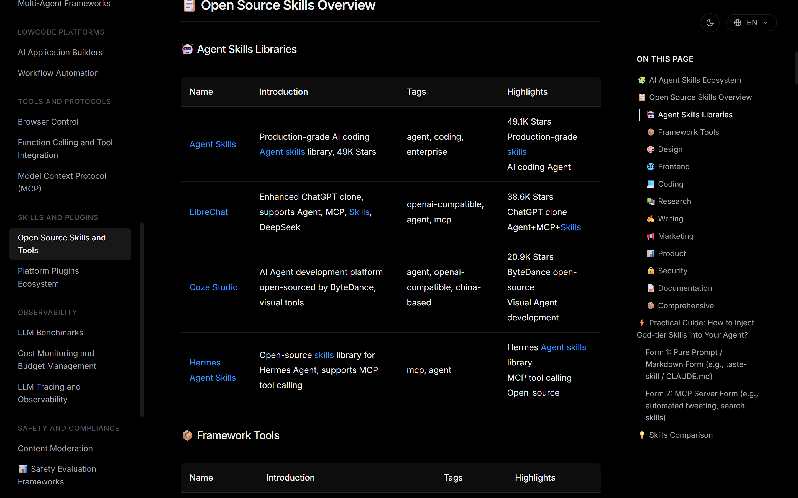
Task: Click the writing hand icon next to Writing
Action: 651,219
